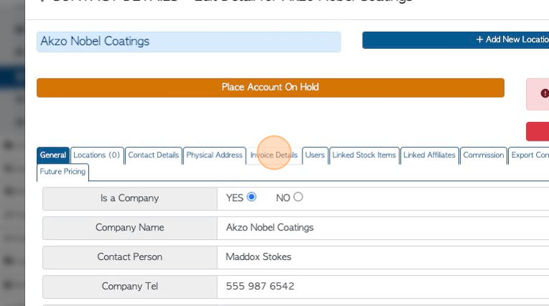Open the Contact Details tab
Viewport: 549px width, 306px height.
pyautogui.click(x=153, y=155)
